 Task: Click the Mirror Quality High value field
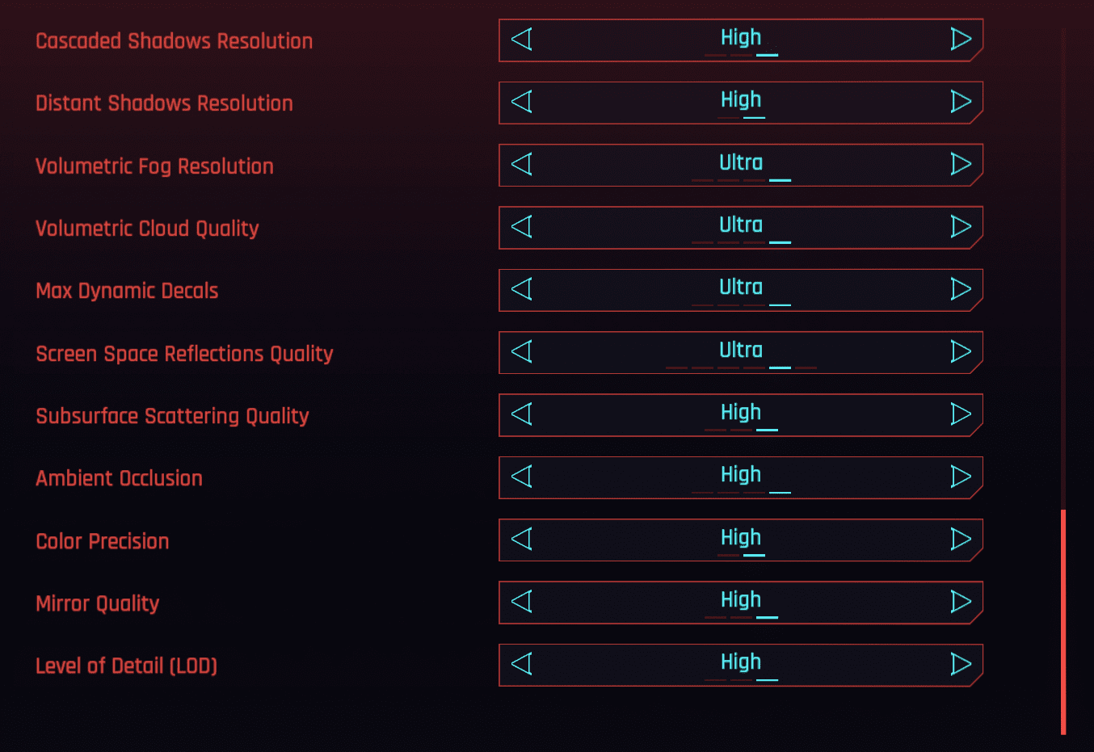tap(740, 600)
